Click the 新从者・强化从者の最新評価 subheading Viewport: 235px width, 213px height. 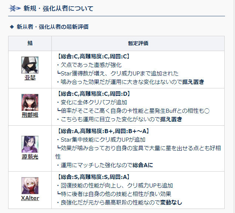tap(52, 27)
